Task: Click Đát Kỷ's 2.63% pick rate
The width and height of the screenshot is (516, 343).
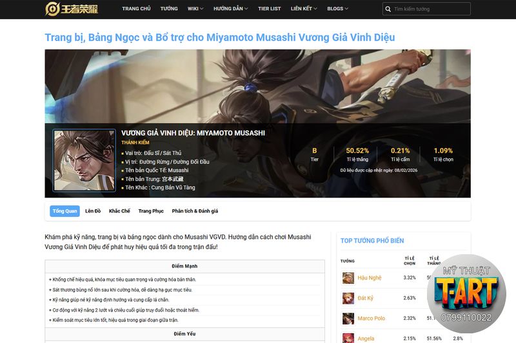Action: click(410, 298)
